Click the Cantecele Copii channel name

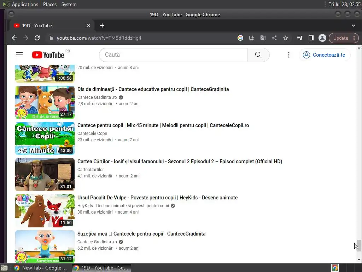(92, 134)
